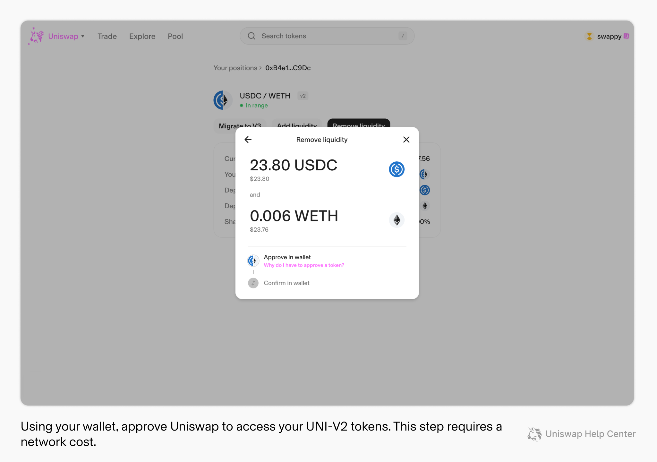Click the $23.80 value
This screenshot has width=657, height=462.
point(260,179)
